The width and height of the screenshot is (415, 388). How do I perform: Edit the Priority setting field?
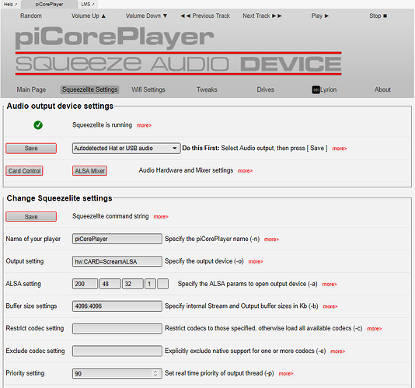117,373
